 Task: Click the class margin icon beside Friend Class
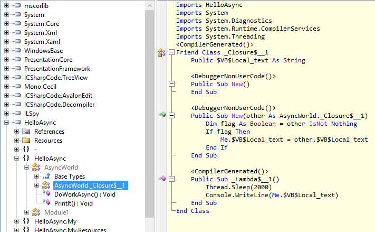(162, 52)
